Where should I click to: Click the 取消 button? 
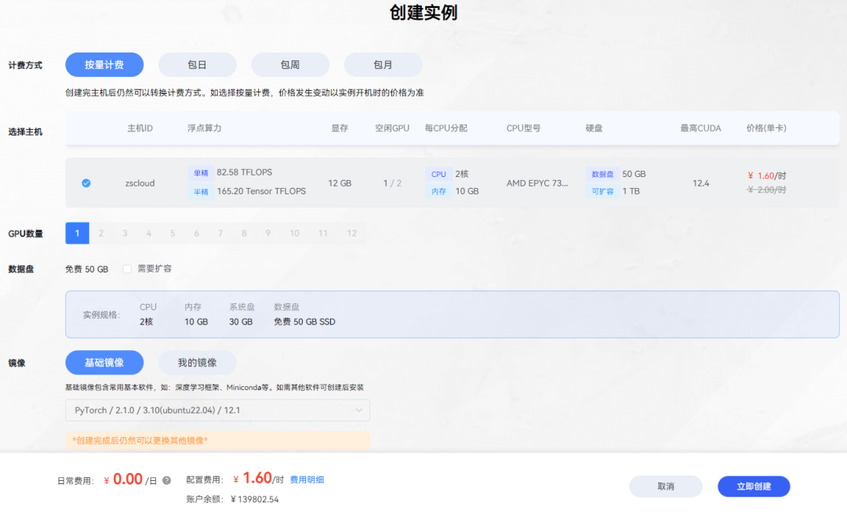(666, 486)
